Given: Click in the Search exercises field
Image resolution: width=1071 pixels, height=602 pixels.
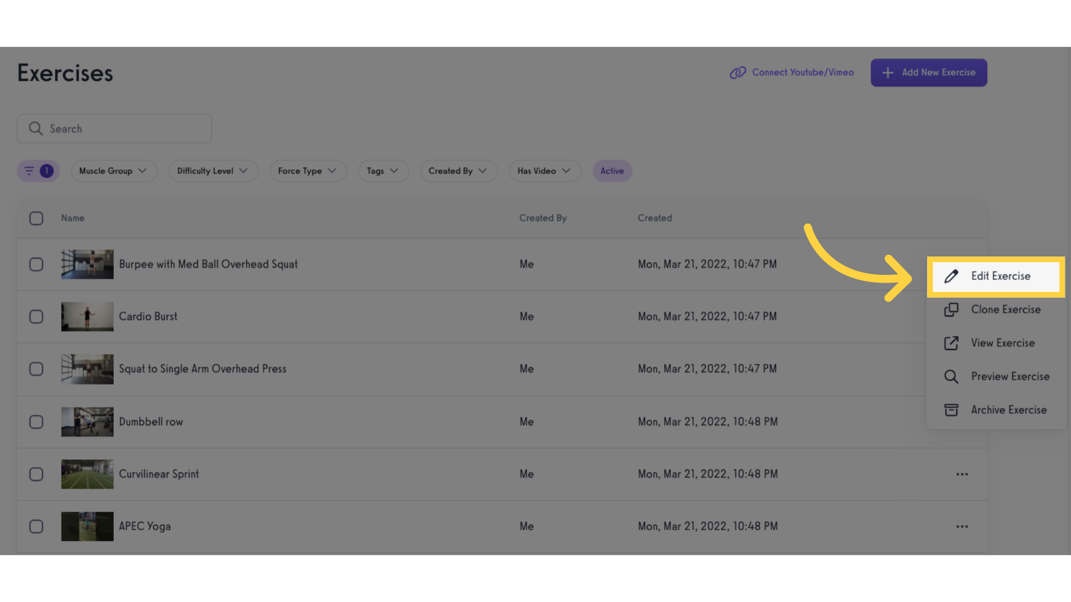Looking at the screenshot, I should [x=114, y=129].
